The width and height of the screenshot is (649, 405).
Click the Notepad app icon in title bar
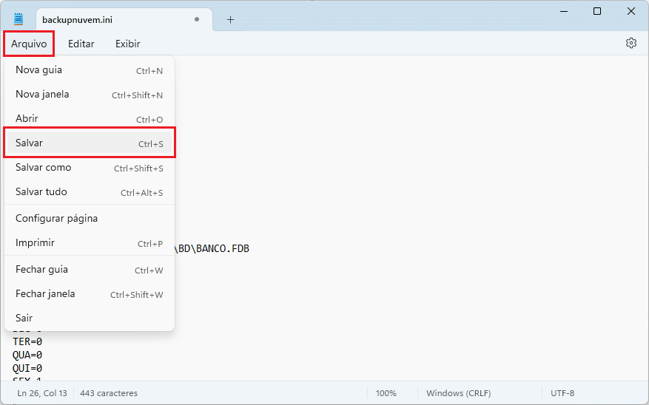[x=19, y=19]
